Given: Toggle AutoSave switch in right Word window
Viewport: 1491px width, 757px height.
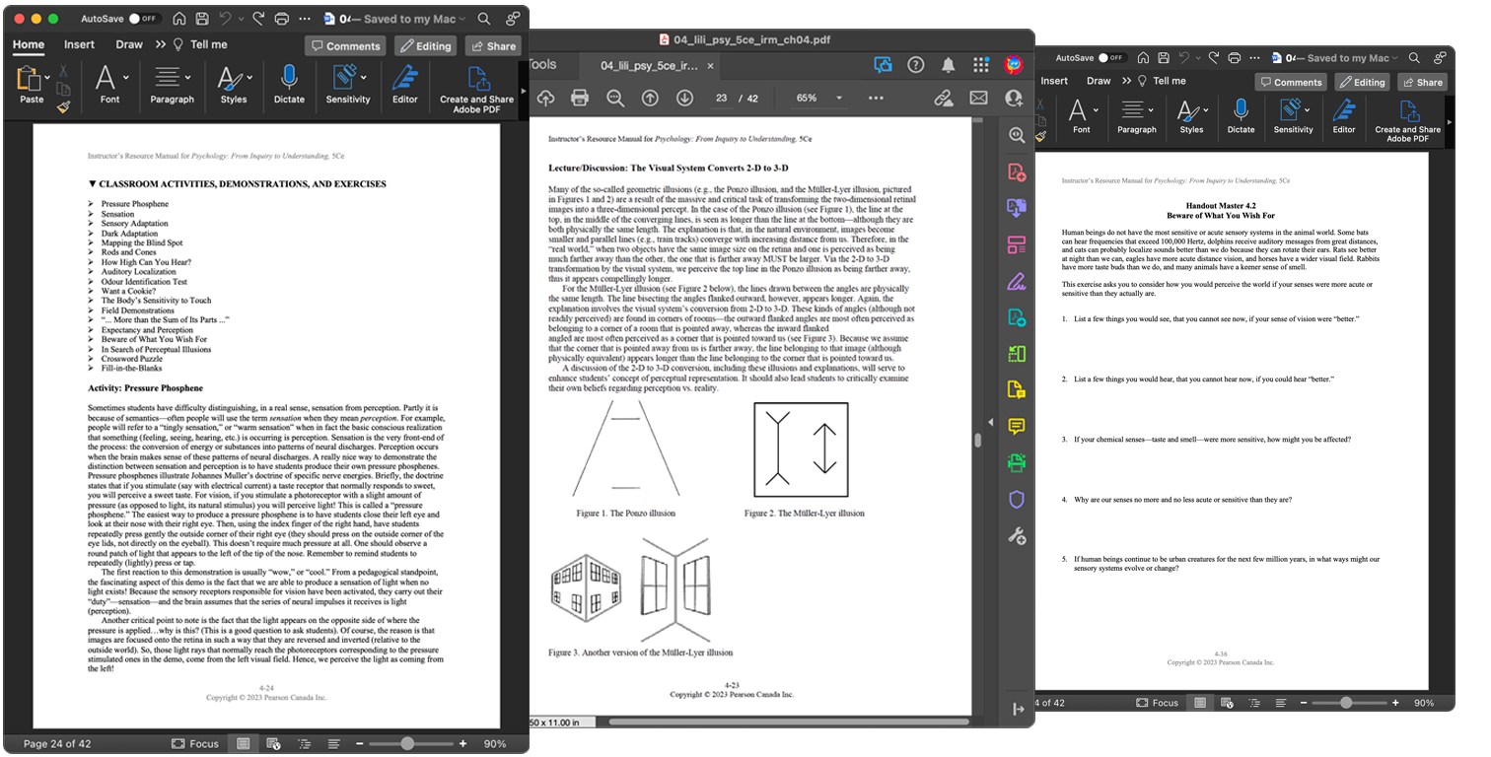Looking at the screenshot, I should 1111,58.
